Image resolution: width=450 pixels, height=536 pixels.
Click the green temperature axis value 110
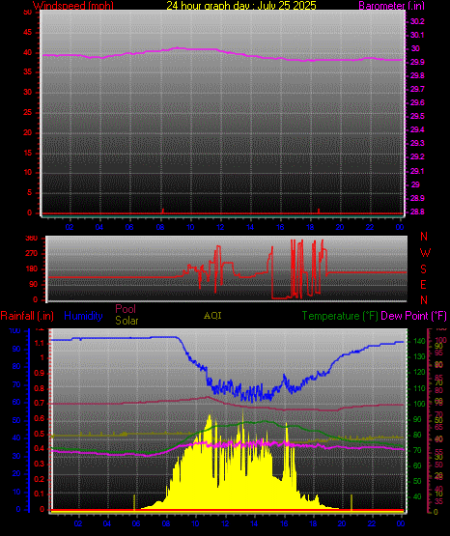[420, 388]
